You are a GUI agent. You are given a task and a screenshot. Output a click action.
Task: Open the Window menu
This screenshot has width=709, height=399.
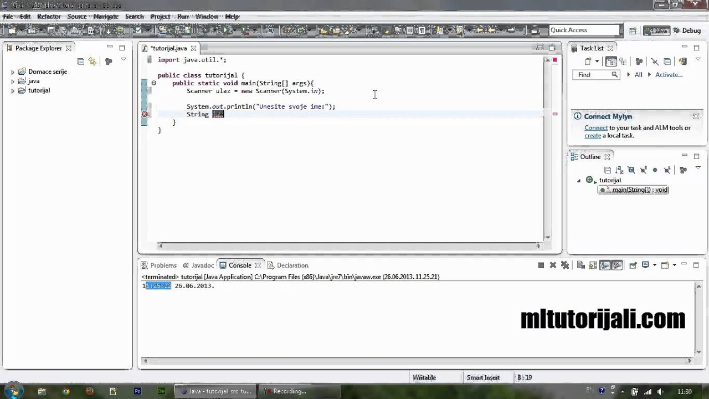point(207,17)
